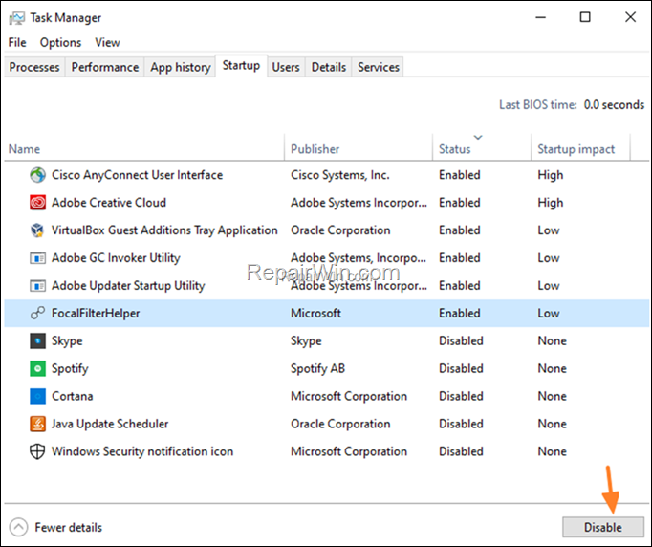Sort by the Publisher column header
Viewport: 652px width, 547px height.
[x=359, y=149]
